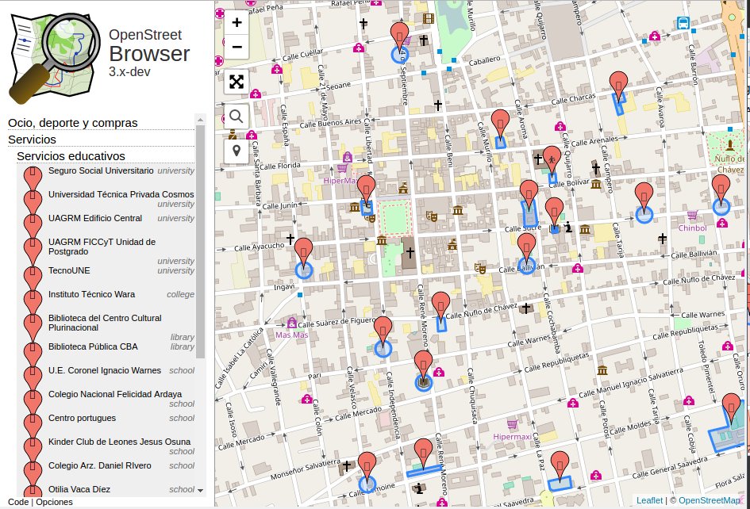Select Biblioteca Pública CBA entry
Screen dimensions: 750x509
[x=93, y=346]
